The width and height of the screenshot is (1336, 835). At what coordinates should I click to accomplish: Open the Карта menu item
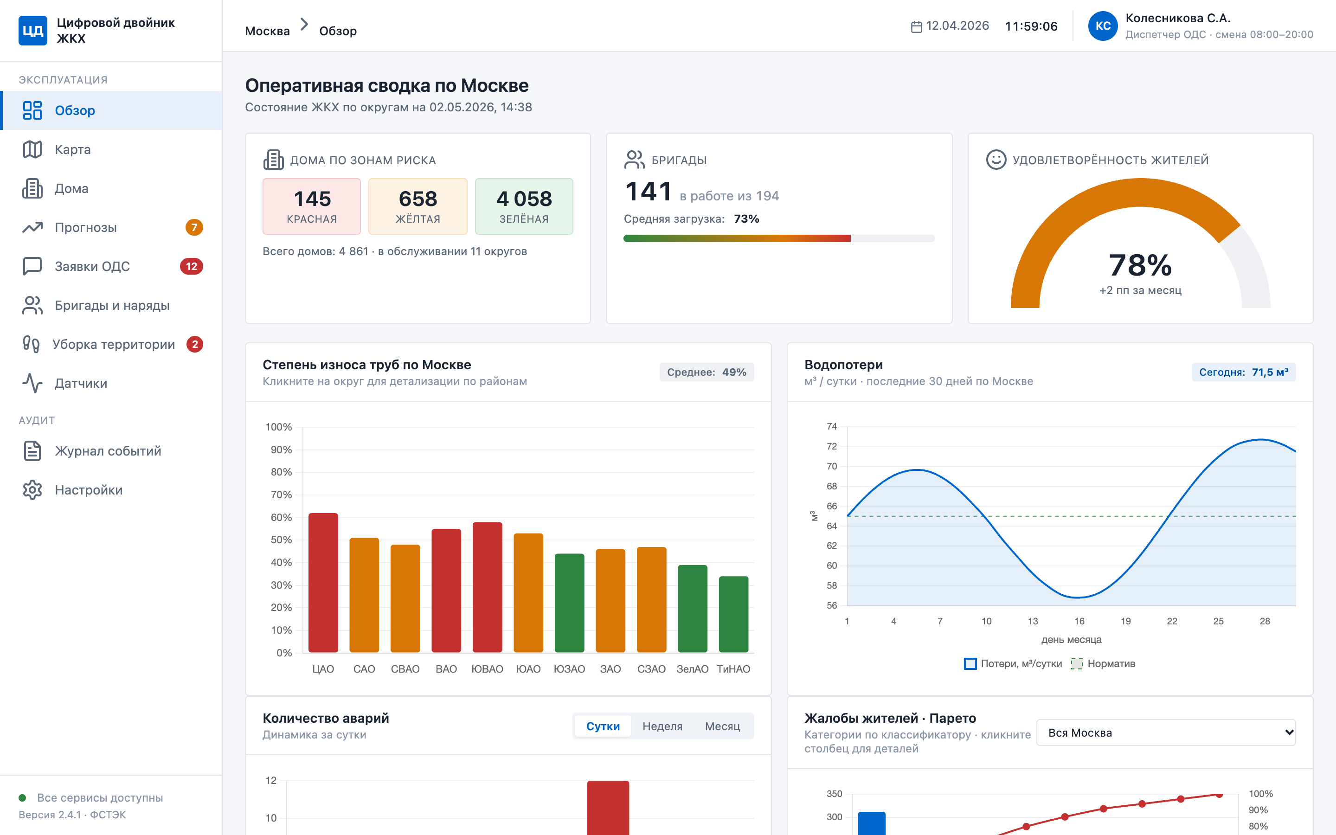tap(111, 150)
